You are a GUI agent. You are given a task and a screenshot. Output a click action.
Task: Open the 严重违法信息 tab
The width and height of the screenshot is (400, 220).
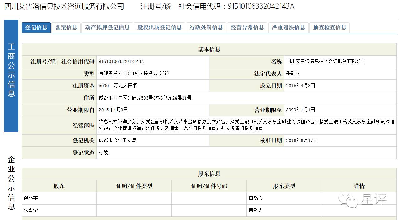point(288,27)
